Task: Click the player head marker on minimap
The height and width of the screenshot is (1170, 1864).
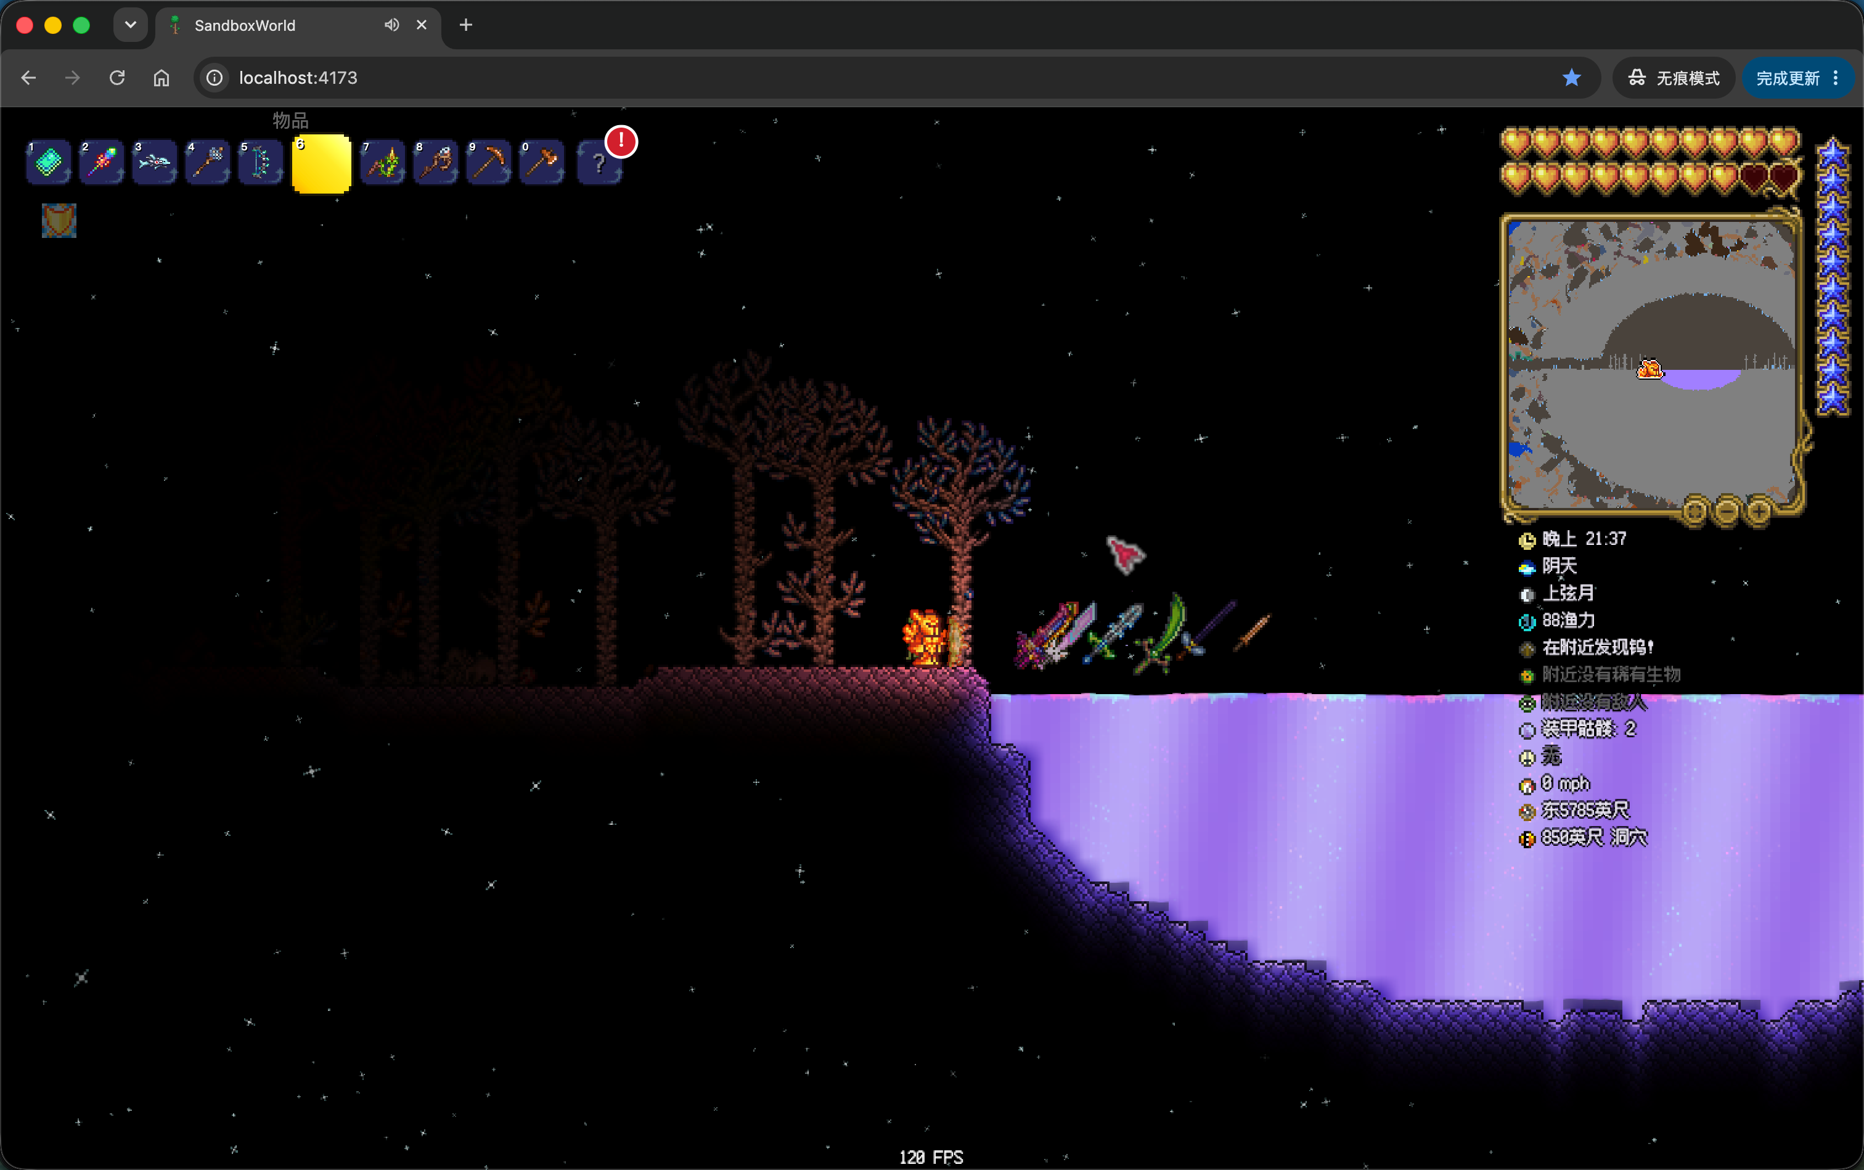Action: (x=1649, y=369)
